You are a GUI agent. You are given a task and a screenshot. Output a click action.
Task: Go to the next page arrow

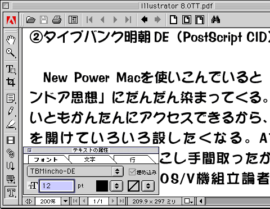pos(115,20)
